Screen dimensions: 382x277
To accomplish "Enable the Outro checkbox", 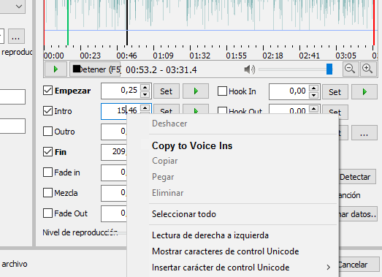I will click(x=47, y=131).
